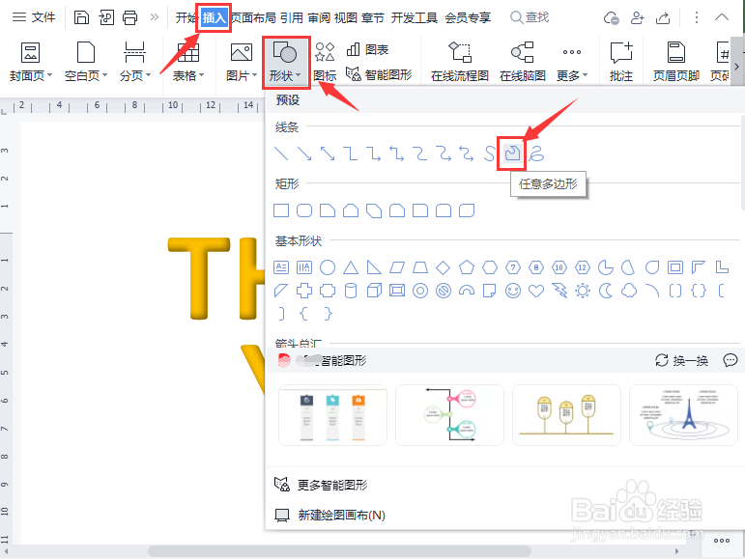
Task: Select the branching timeline smart graphic thumbnail
Action: pyautogui.click(x=449, y=415)
